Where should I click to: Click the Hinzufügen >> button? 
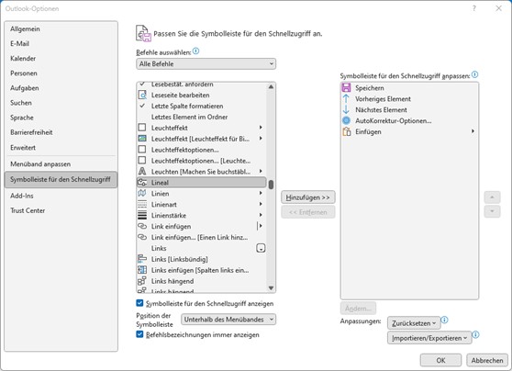308,197
